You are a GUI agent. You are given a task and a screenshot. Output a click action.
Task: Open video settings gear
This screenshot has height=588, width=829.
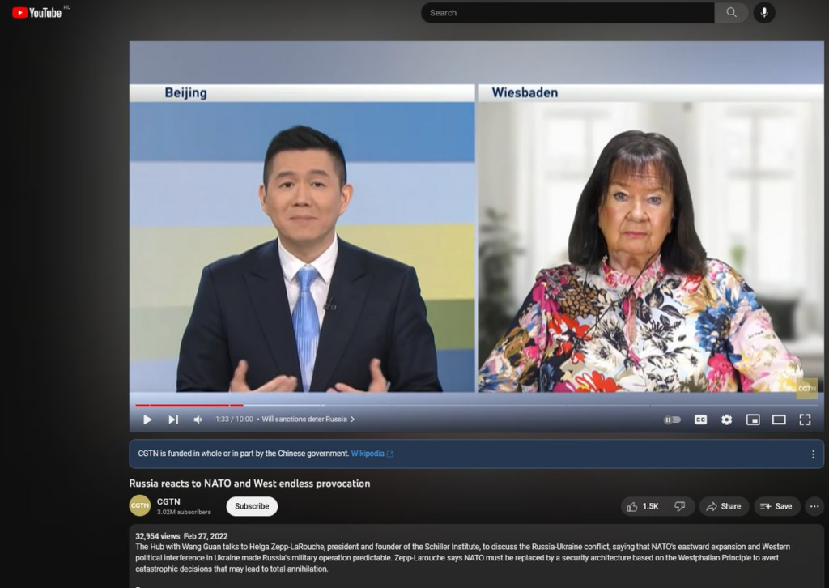click(x=726, y=420)
